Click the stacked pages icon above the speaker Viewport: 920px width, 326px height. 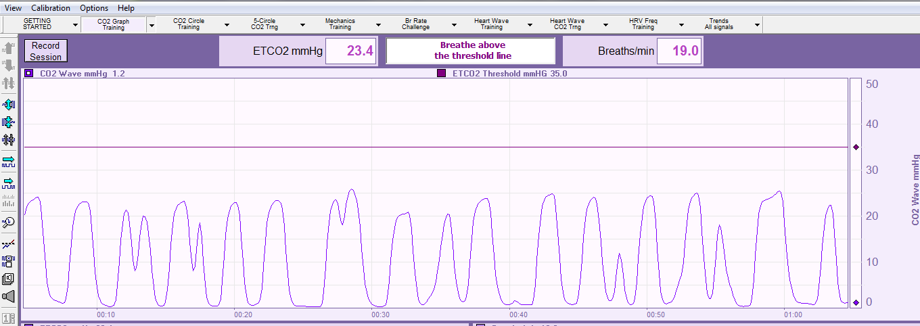9,279
